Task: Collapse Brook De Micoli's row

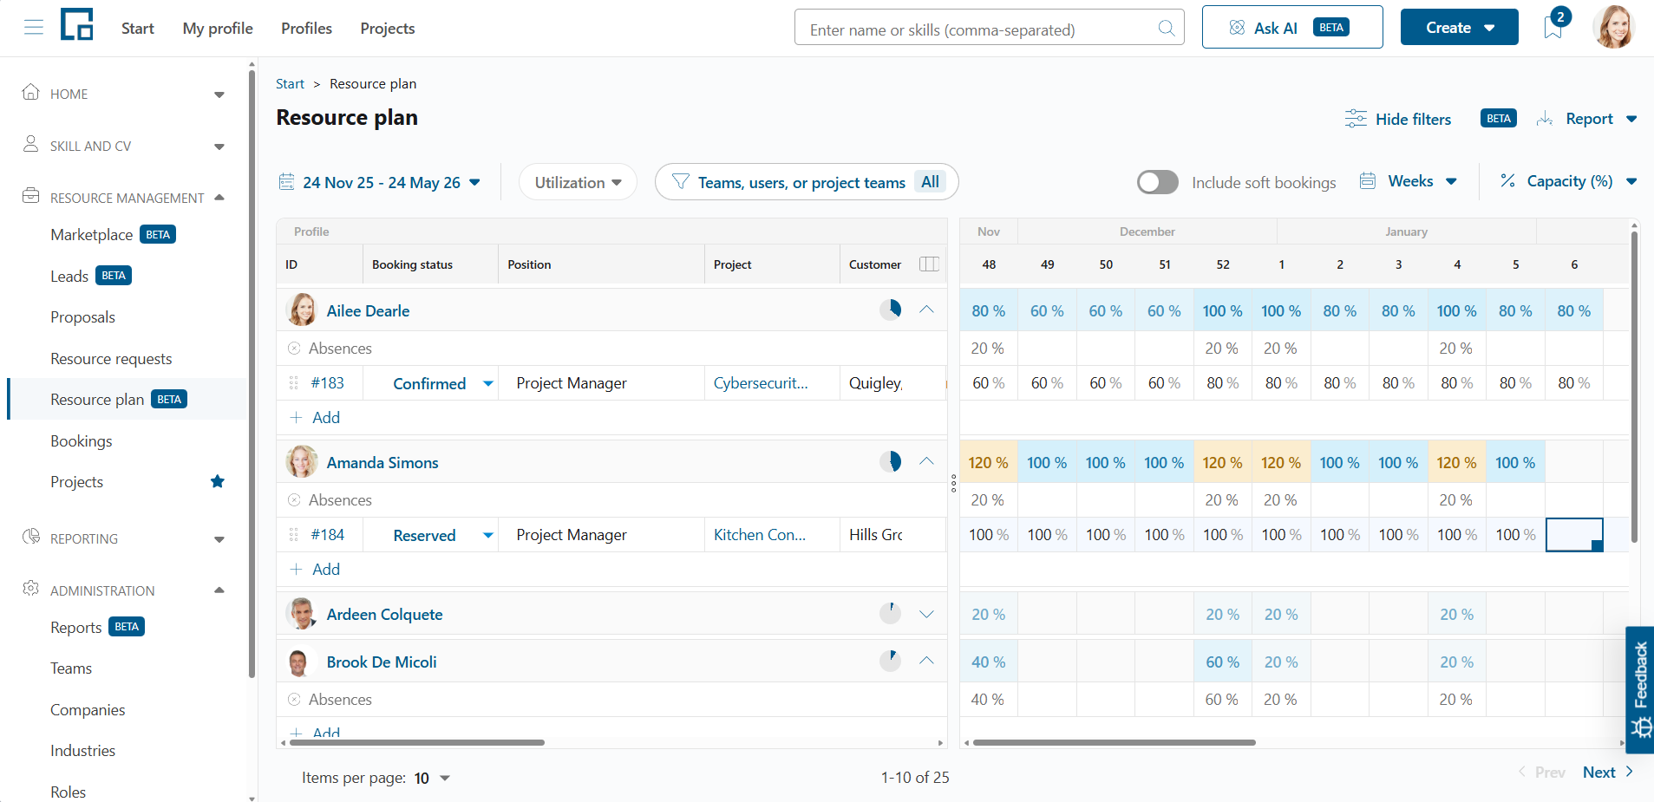Action: pos(926,661)
